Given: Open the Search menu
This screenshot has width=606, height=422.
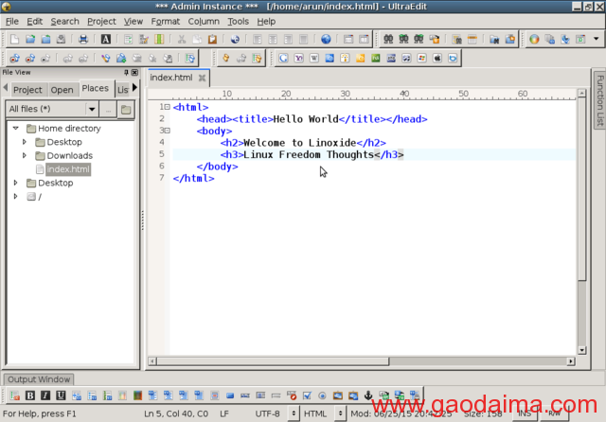Looking at the screenshot, I should pos(65,21).
